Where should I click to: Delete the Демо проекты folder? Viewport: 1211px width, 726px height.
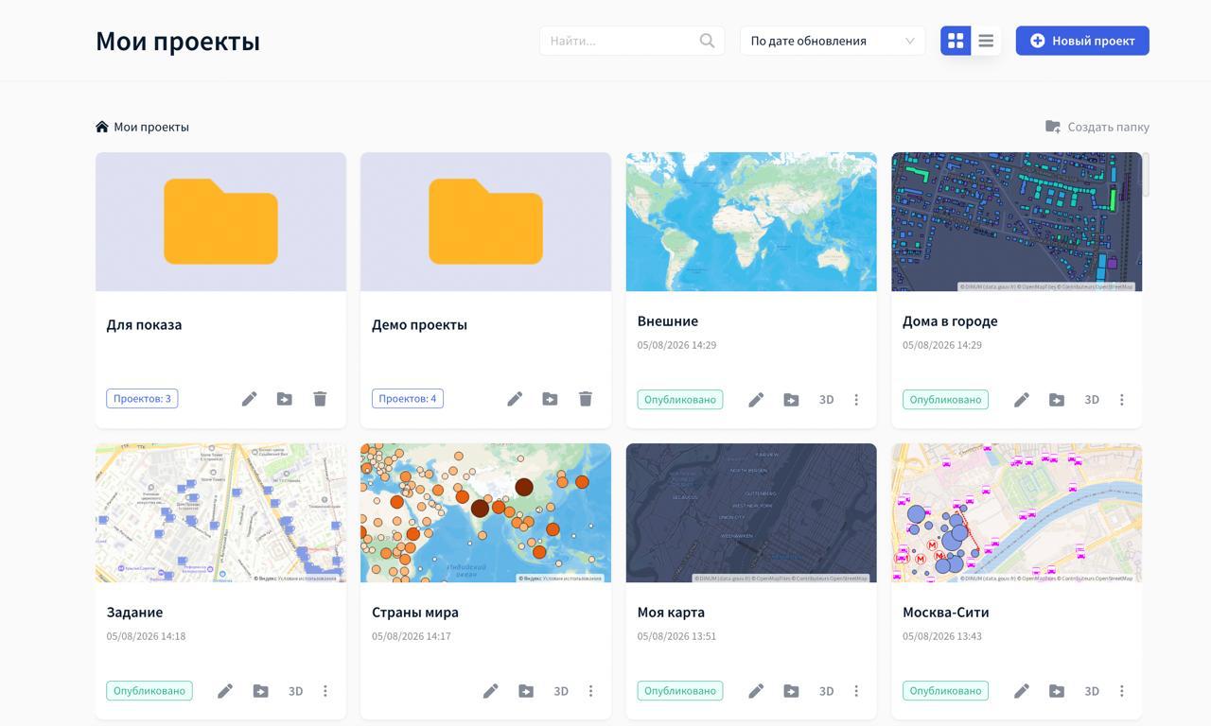(x=586, y=399)
